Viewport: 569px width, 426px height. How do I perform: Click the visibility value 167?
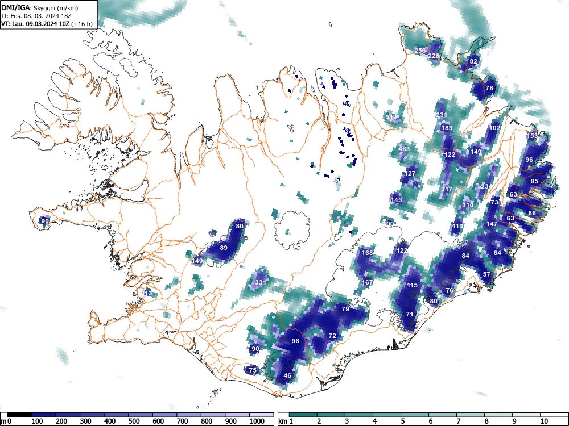(367, 282)
